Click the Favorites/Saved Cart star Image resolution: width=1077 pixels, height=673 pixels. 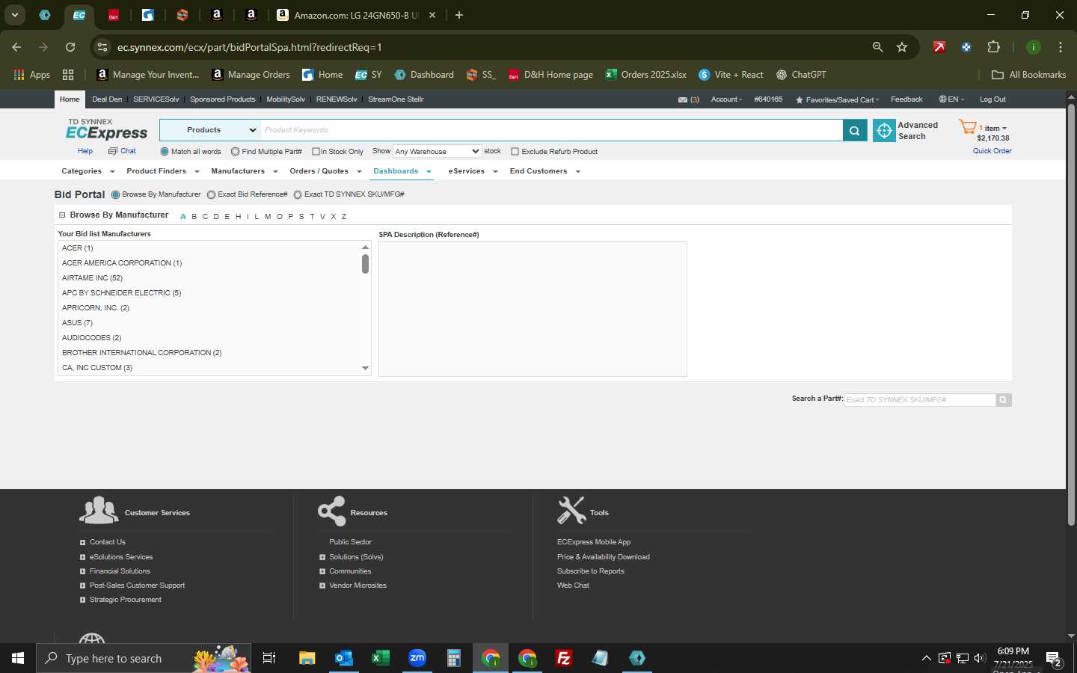point(799,99)
